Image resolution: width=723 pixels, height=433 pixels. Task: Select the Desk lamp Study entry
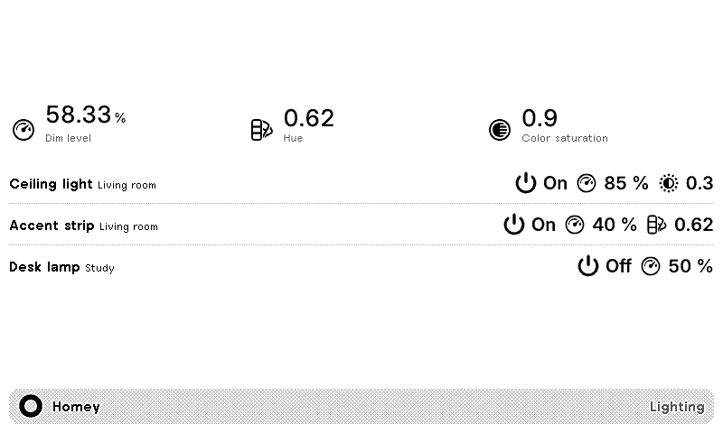pos(61,267)
